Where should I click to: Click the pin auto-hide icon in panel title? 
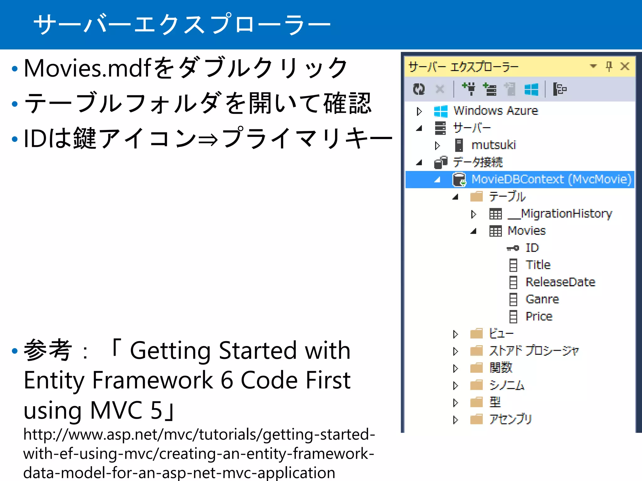click(x=609, y=66)
